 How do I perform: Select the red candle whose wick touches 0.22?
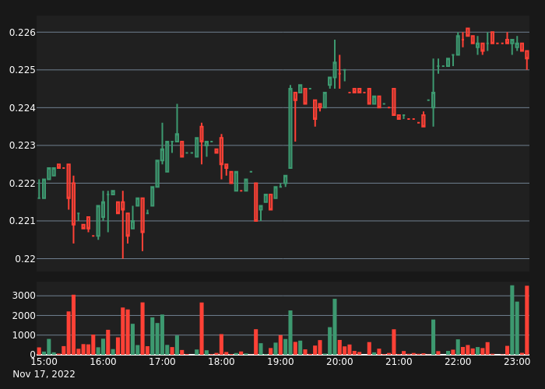point(123,225)
